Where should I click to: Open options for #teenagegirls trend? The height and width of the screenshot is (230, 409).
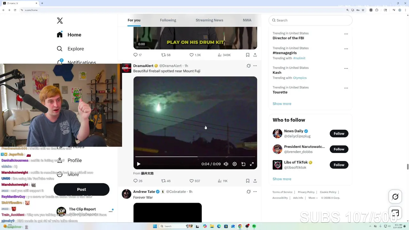pyautogui.click(x=346, y=49)
